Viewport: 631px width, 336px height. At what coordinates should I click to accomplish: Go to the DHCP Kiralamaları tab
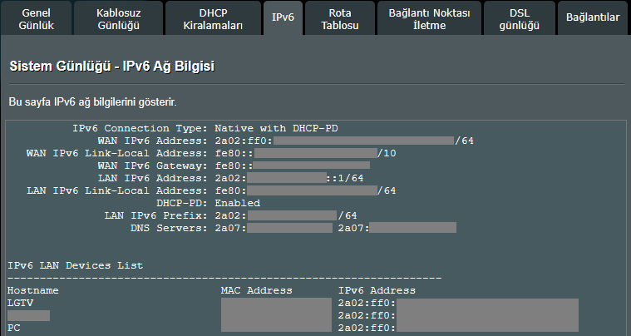212,19
